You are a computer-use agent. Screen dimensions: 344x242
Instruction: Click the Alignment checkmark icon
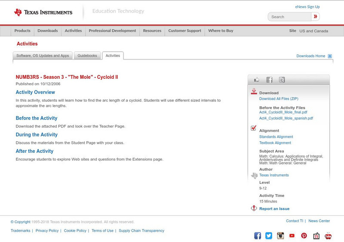254,128
